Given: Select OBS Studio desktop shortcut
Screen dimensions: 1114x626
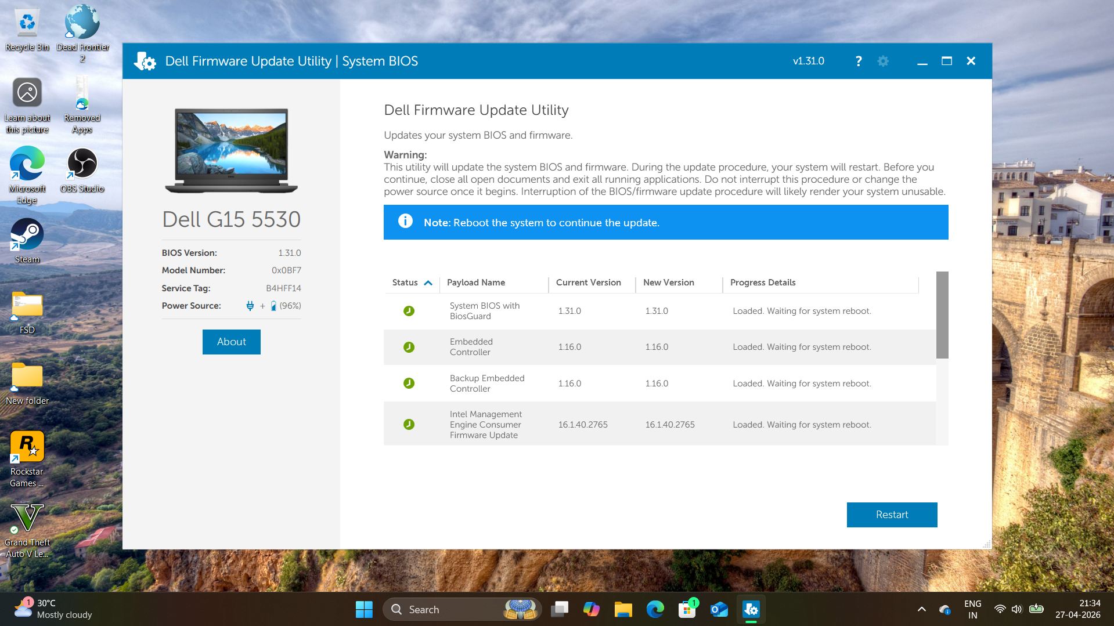Looking at the screenshot, I should (x=82, y=171).
